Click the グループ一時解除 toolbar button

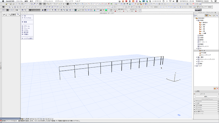click(151, 7)
